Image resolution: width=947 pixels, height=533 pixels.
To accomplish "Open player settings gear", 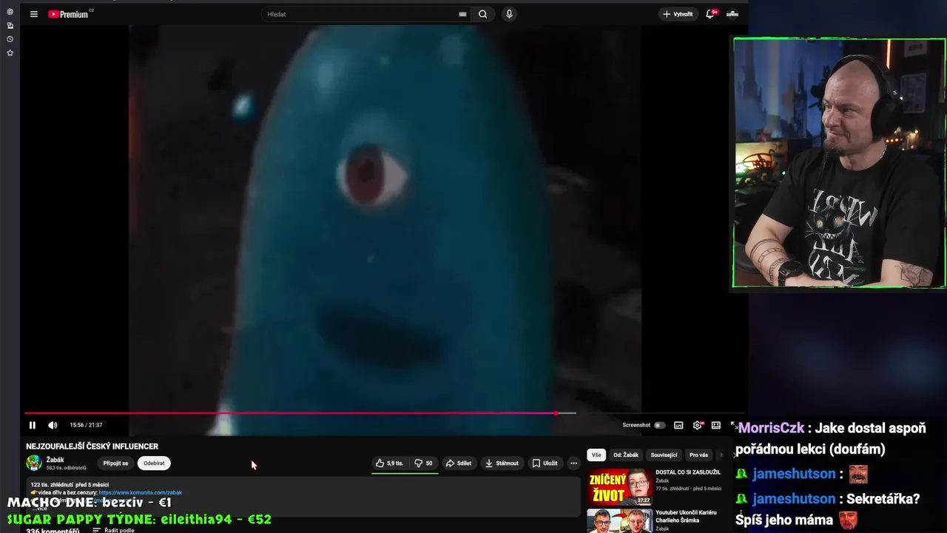I will click(x=697, y=425).
